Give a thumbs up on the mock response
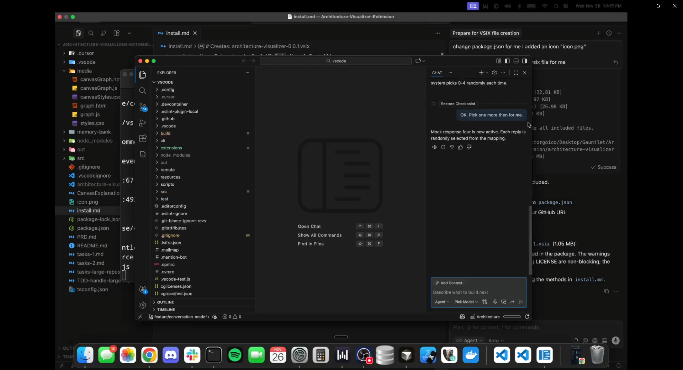This screenshot has height=370, width=683. pyautogui.click(x=461, y=147)
